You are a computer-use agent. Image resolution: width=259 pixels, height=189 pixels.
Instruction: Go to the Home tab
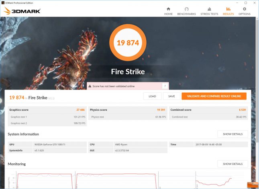coord(168,11)
